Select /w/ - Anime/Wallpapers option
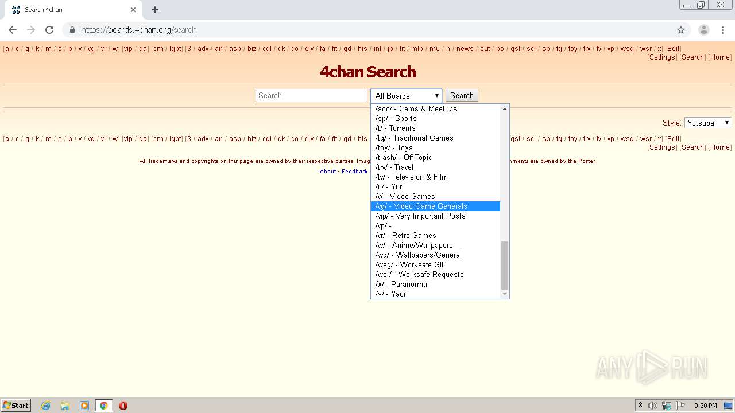 (x=435, y=245)
